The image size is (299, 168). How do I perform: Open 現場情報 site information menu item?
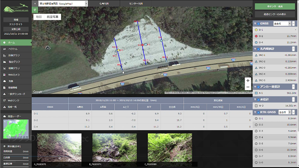(16, 88)
